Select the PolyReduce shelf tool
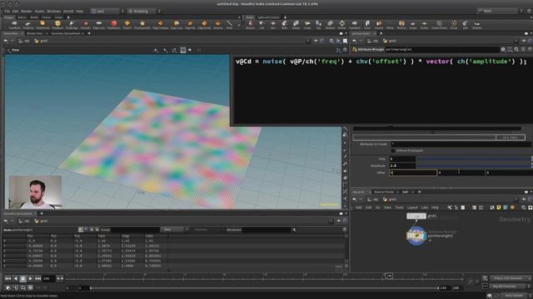 [x=114, y=24]
